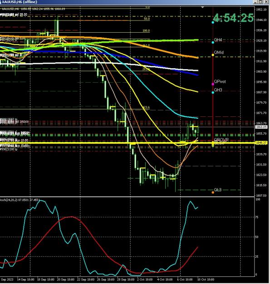Viewport: 270px width, 284px height.
Task: Select the yellow QMid pivot dot
Action: [213, 55]
